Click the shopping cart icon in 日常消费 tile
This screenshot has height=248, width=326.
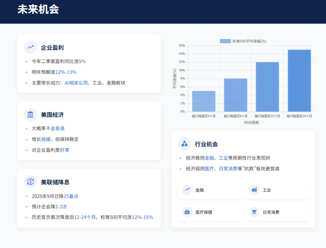[254, 212]
